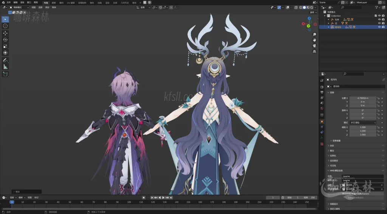Choose the Transform tool in toolbar

(5, 53)
